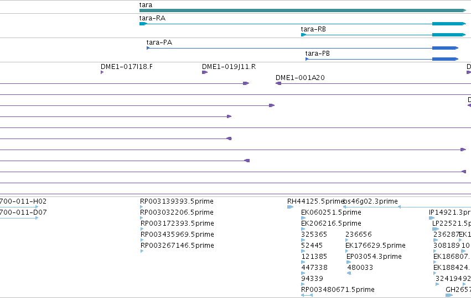Click feature label 236656
Viewport: 471px width, 298px height.
point(359,235)
